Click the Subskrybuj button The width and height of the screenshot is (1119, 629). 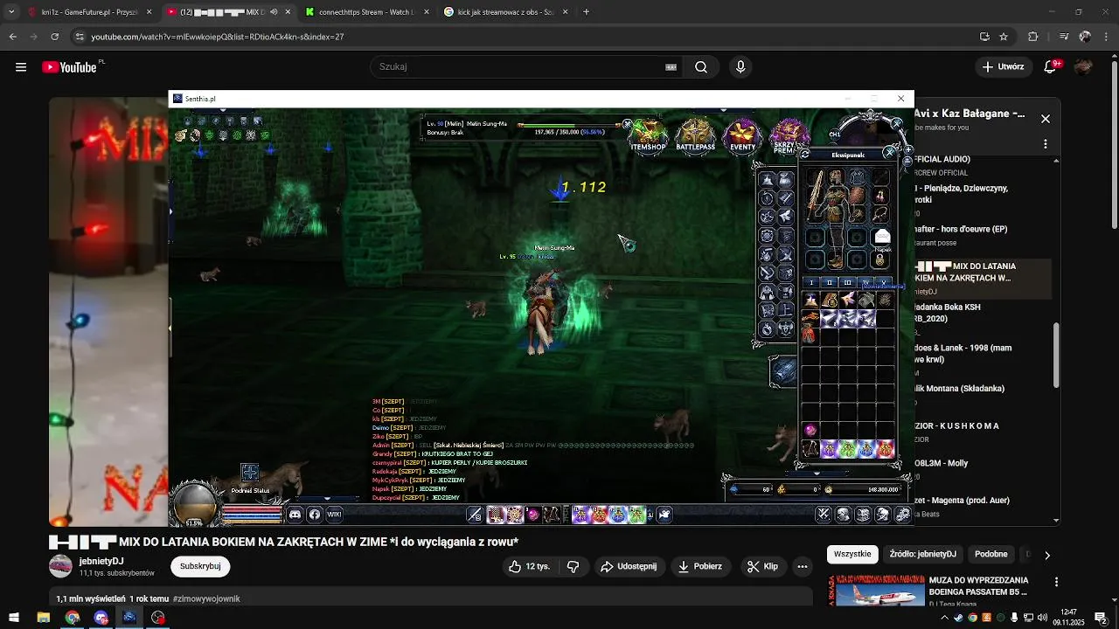[x=200, y=566]
